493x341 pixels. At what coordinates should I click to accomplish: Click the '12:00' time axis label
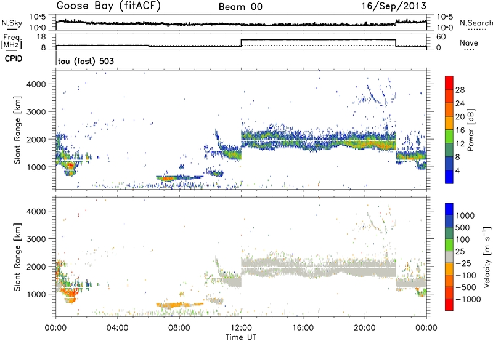coord(241,327)
